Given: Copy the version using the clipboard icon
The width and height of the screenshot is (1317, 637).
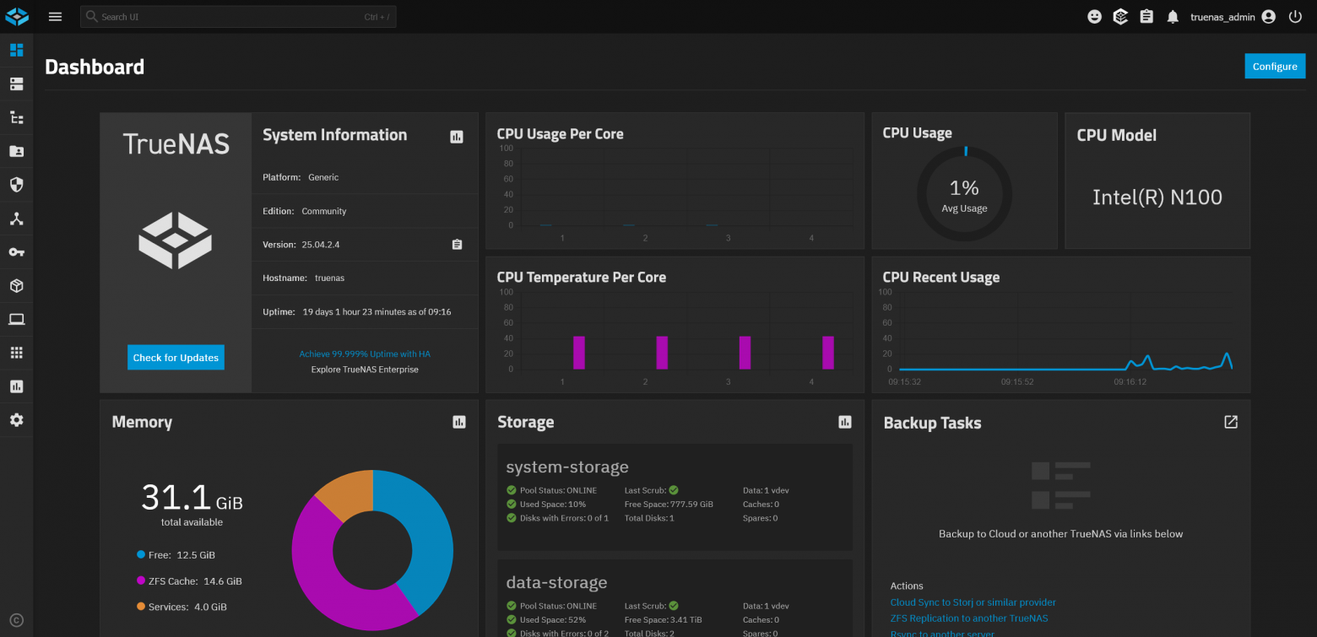Looking at the screenshot, I should point(457,245).
